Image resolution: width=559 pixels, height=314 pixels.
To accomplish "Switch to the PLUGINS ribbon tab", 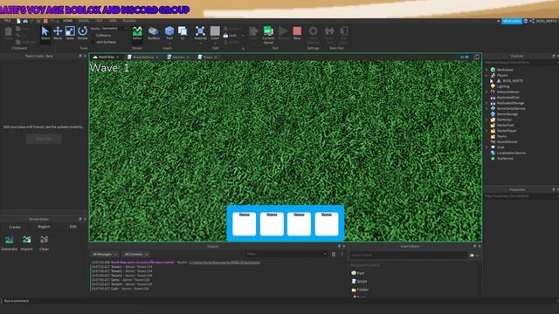I will coord(129,21).
